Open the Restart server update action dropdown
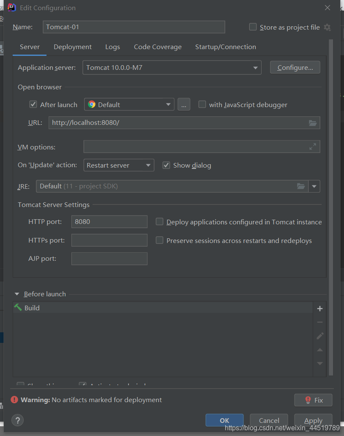The image size is (344, 436). (119, 165)
